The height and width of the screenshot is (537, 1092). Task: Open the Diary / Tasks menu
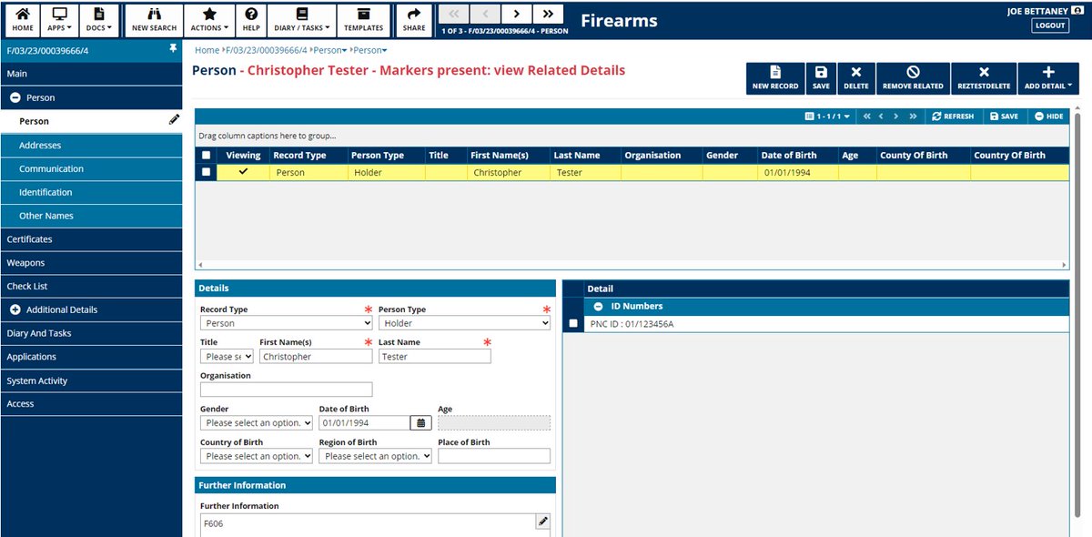pyautogui.click(x=301, y=19)
